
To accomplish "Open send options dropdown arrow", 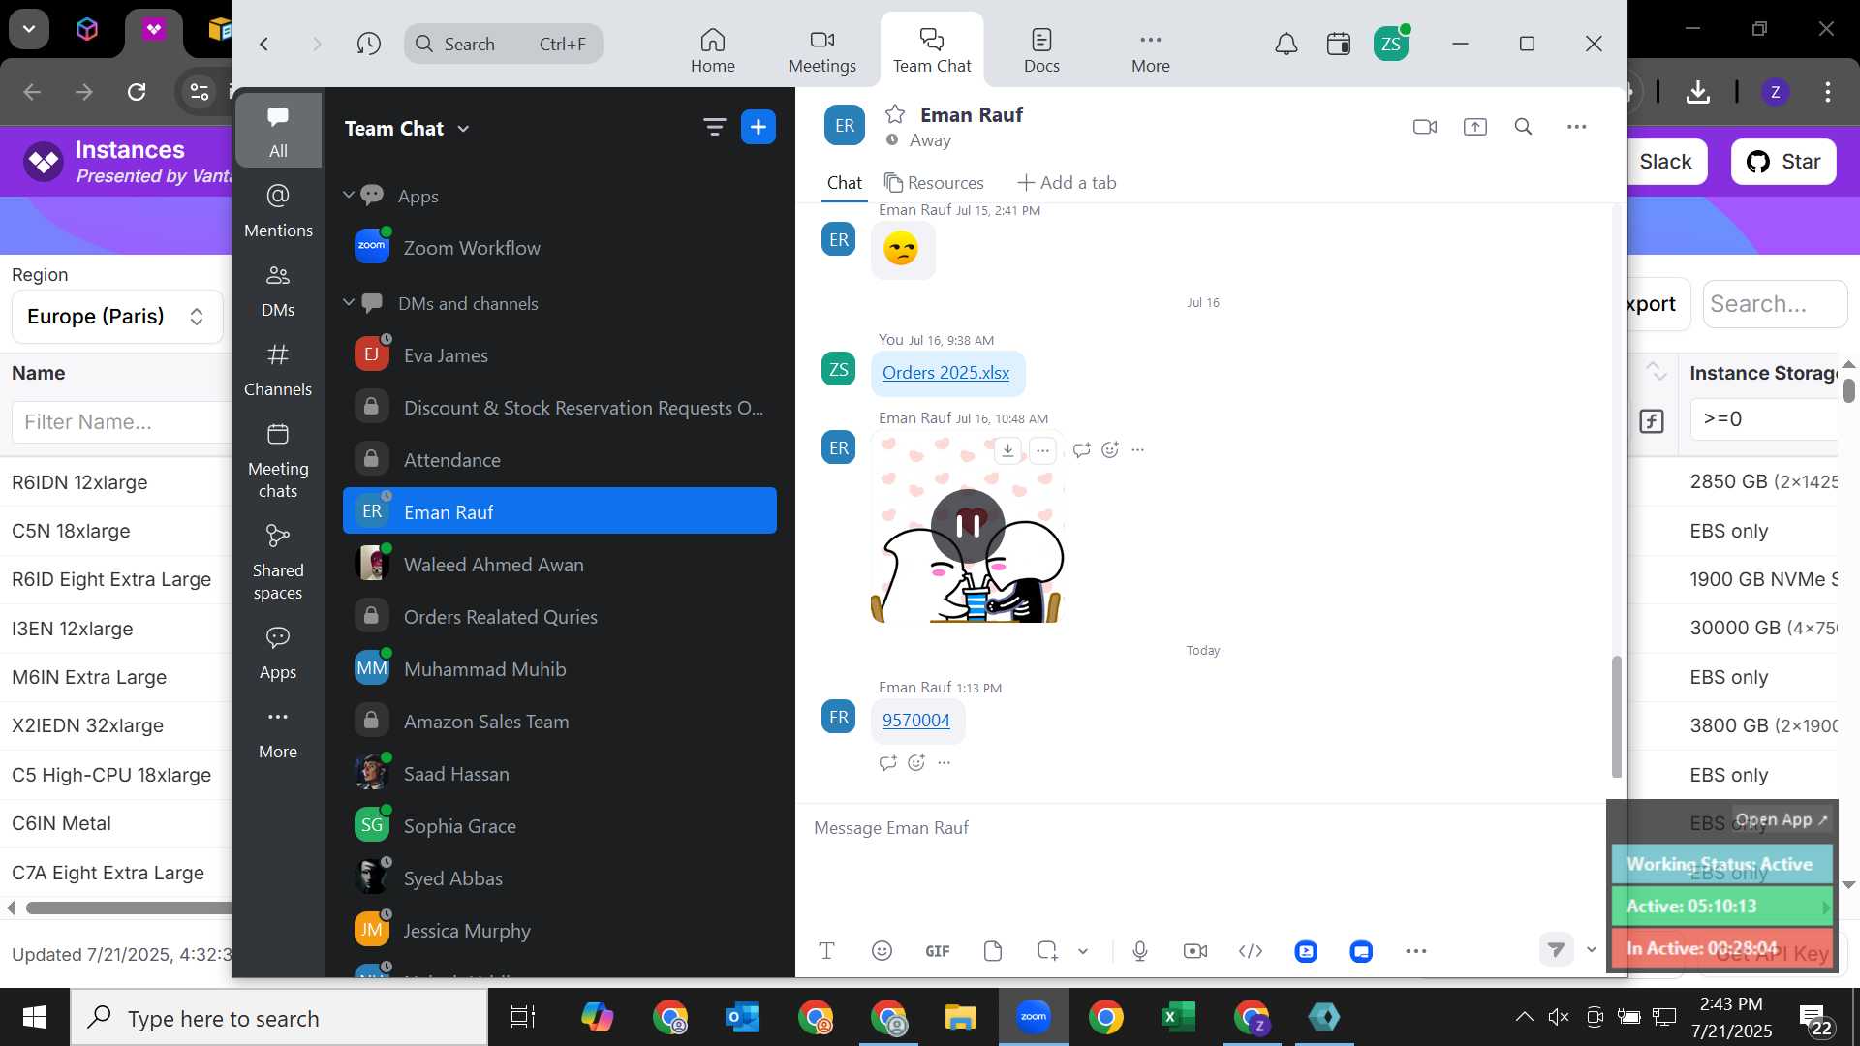I will tap(1591, 950).
